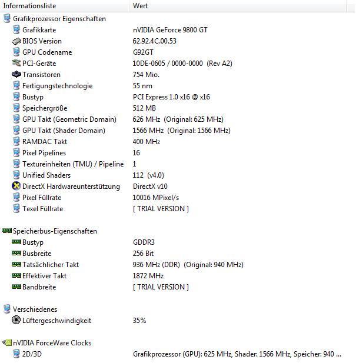356x363 pixels.
Task: Click the memory icon beside Bustyp GDDR3 row
Action: pyautogui.click(x=16, y=242)
